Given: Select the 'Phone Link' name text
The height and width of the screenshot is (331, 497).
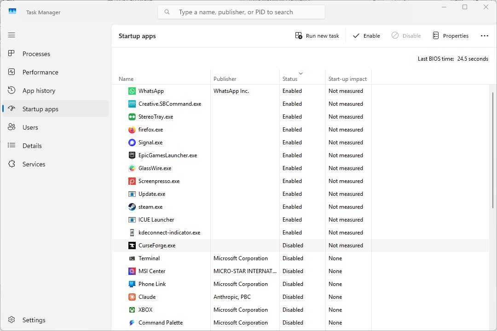Looking at the screenshot, I should pos(152,284).
